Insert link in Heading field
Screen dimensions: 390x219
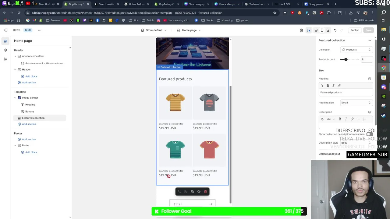click(x=339, y=86)
